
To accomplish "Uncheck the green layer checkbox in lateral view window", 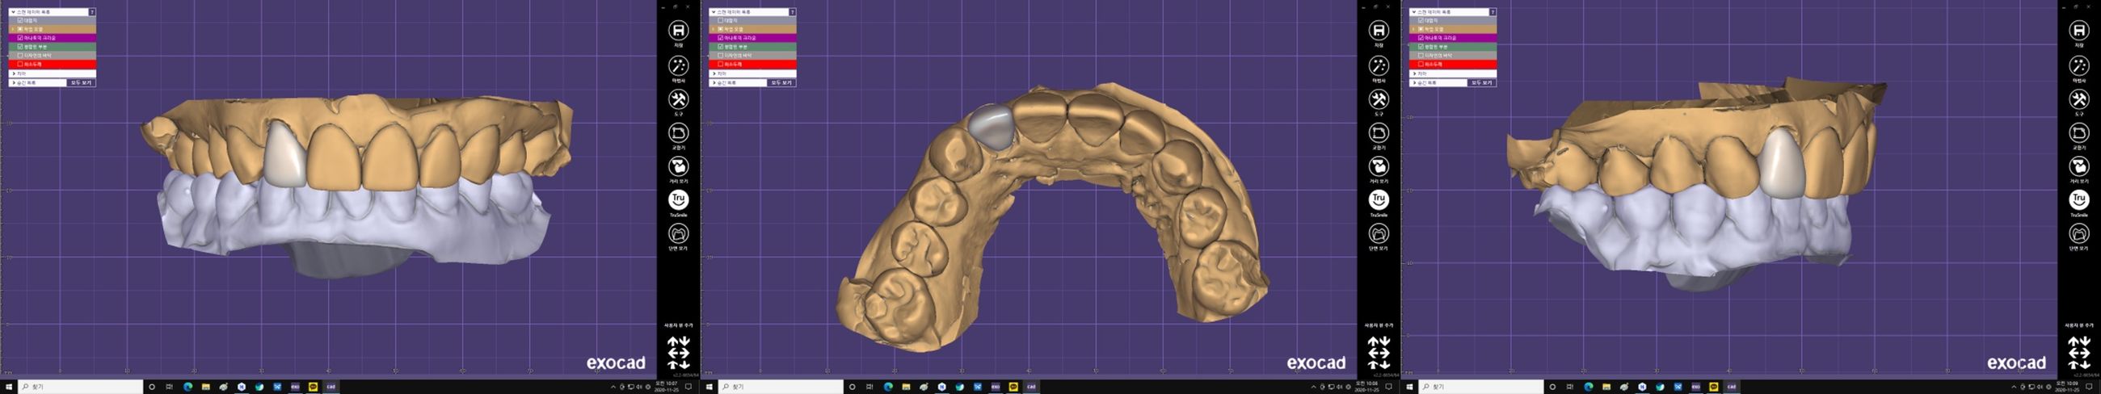I will tap(1421, 47).
